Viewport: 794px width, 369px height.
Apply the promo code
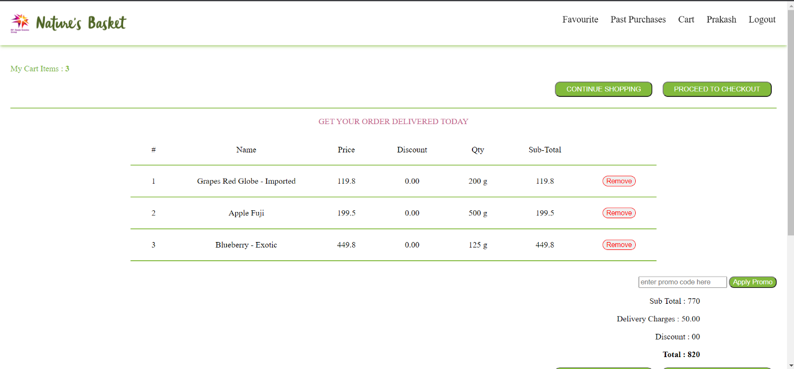click(752, 282)
